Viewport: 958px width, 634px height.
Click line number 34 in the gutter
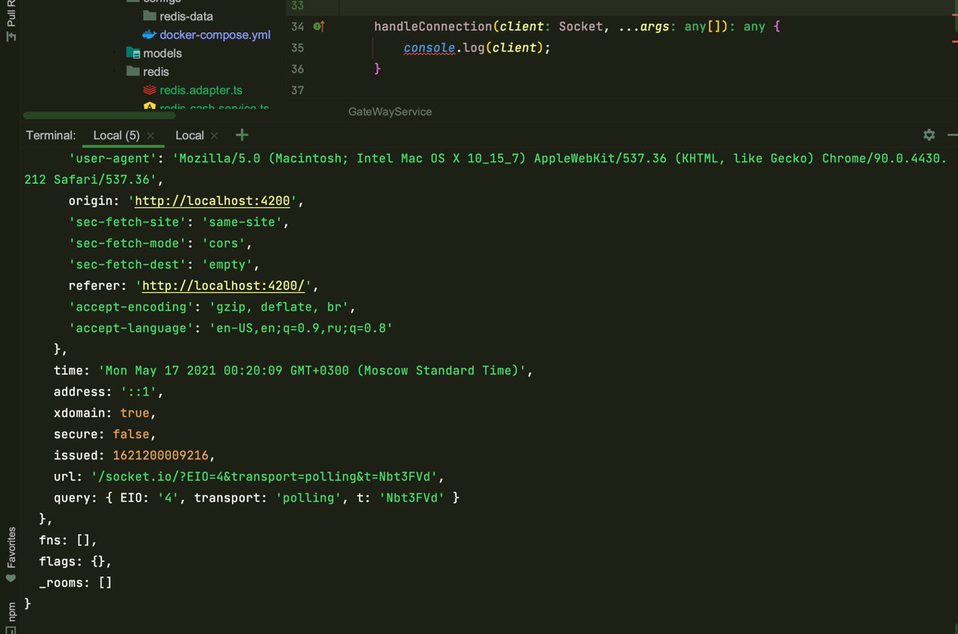[x=297, y=26]
